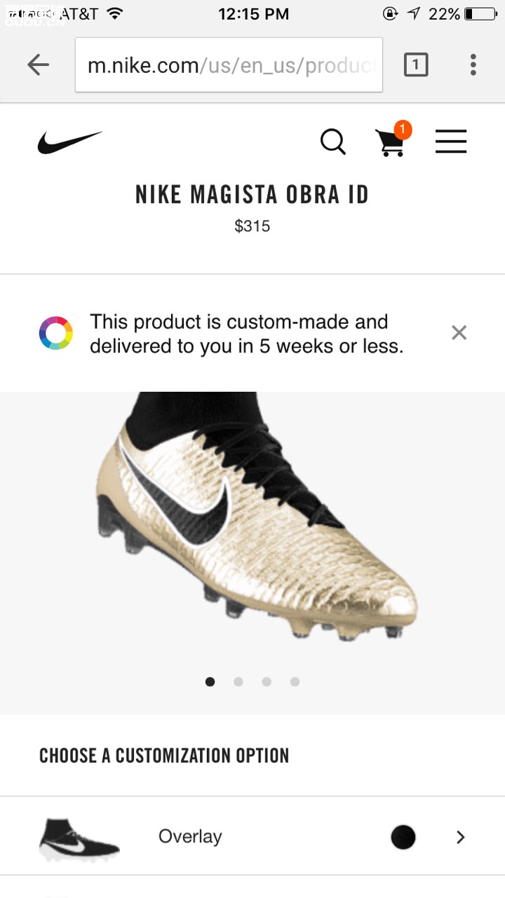
Task: Switch to the third product image dot
Action: (267, 681)
